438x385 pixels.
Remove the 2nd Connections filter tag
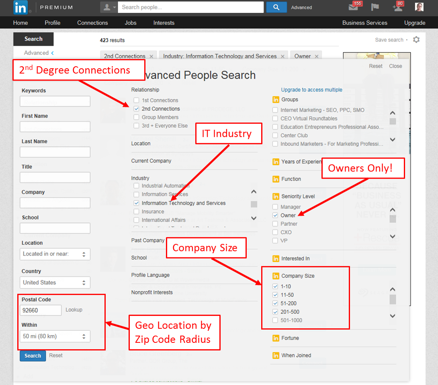pyautogui.click(x=151, y=57)
